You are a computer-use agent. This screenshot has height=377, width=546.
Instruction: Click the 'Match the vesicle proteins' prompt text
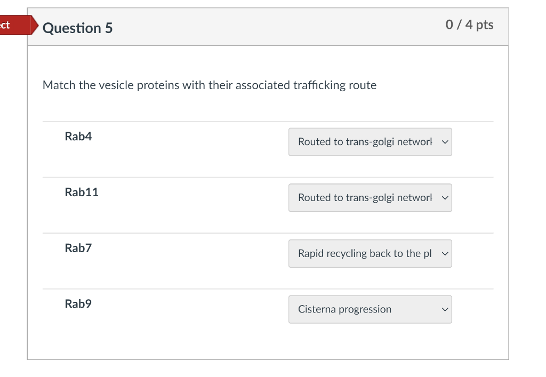pos(209,85)
